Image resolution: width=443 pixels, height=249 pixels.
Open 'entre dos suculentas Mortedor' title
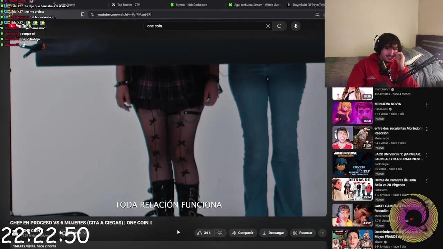[398, 131]
